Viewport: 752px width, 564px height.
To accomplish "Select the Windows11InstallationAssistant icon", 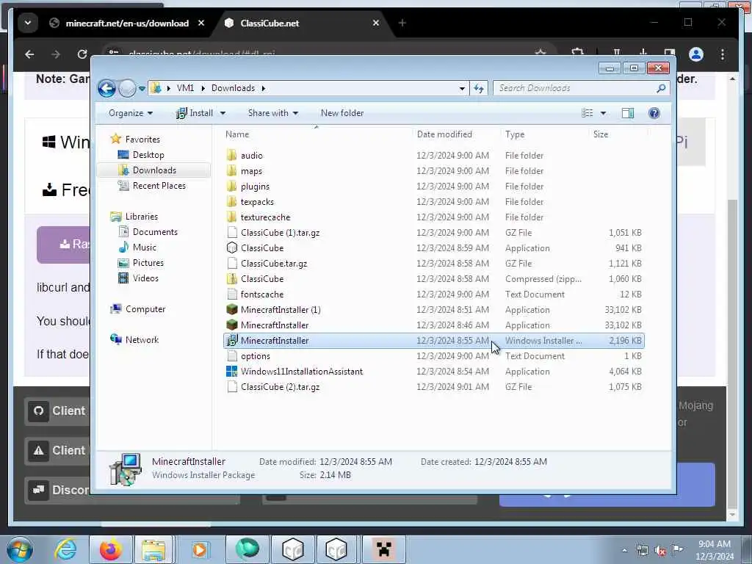I will (x=232, y=371).
